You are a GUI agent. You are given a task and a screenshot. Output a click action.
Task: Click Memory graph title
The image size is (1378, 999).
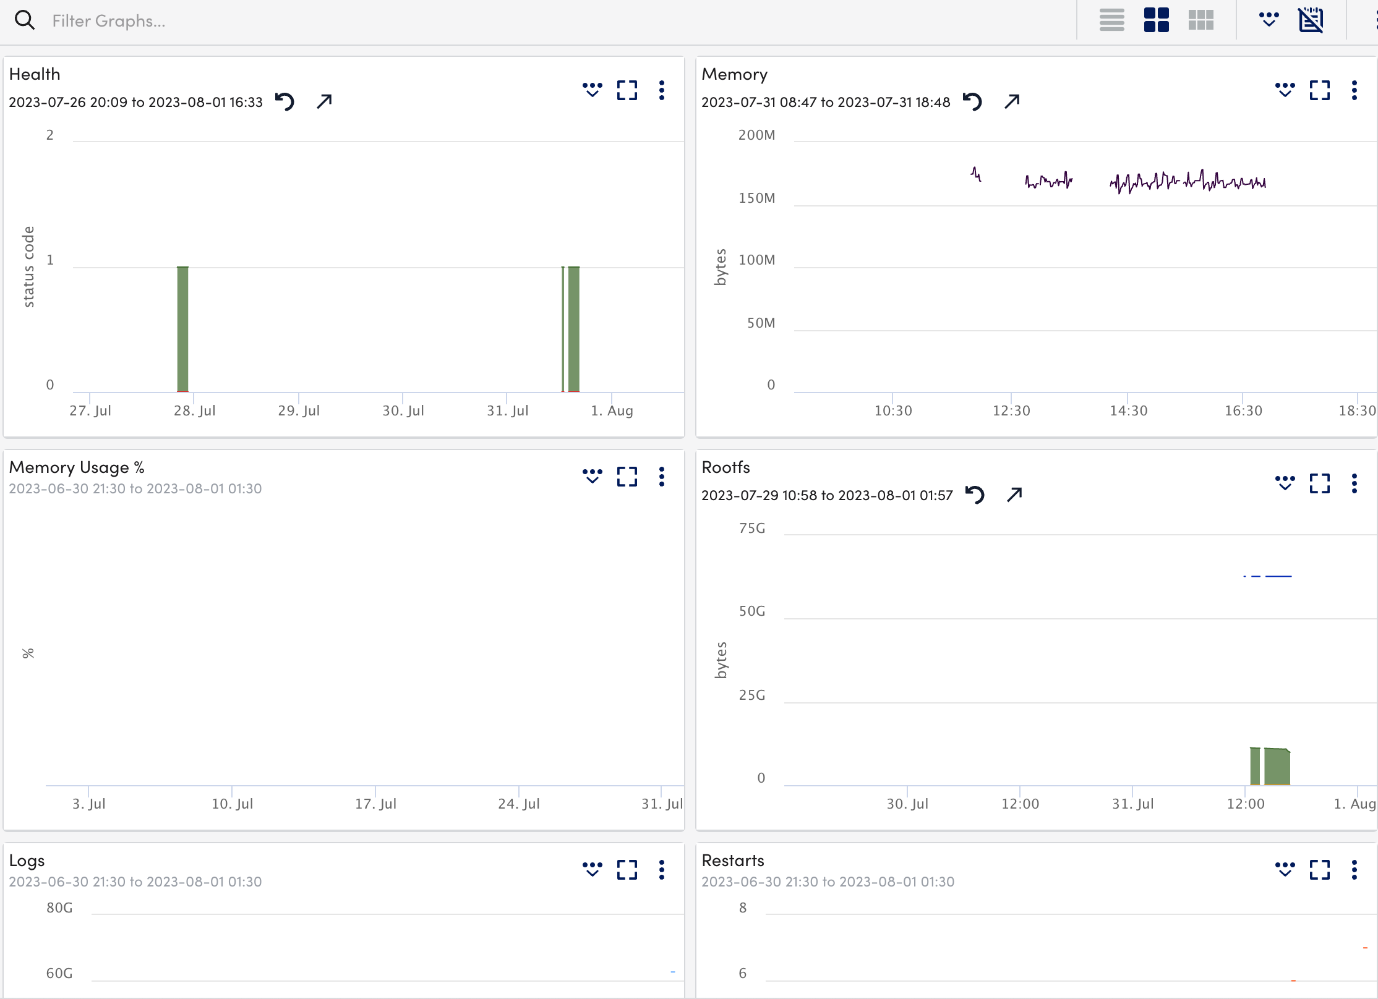pos(734,74)
